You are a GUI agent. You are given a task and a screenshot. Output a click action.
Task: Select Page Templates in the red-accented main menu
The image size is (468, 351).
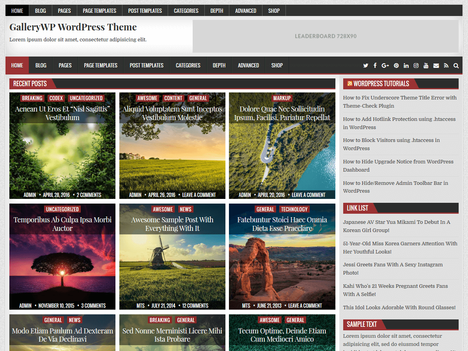tap(101, 66)
